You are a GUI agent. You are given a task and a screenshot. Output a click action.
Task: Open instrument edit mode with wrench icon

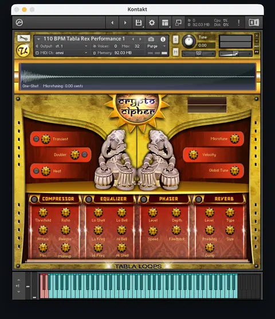click(x=23, y=39)
